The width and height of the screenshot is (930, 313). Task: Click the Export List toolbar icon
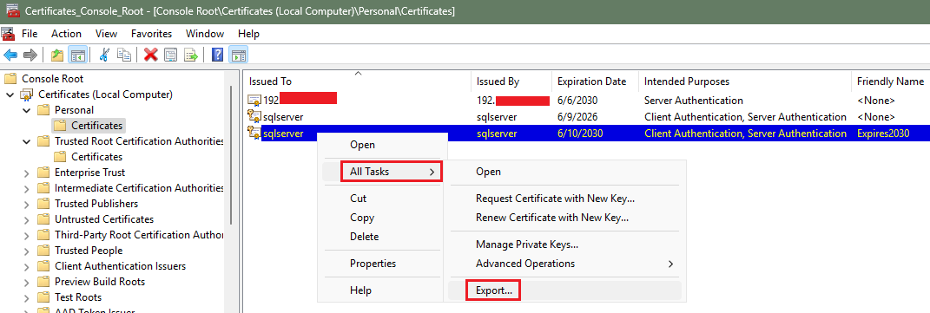tap(190, 55)
